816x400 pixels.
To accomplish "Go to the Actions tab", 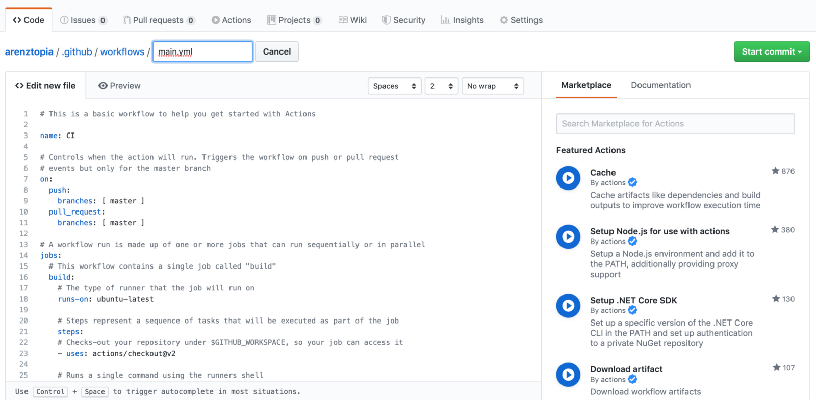I will click(x=232, y=20).
